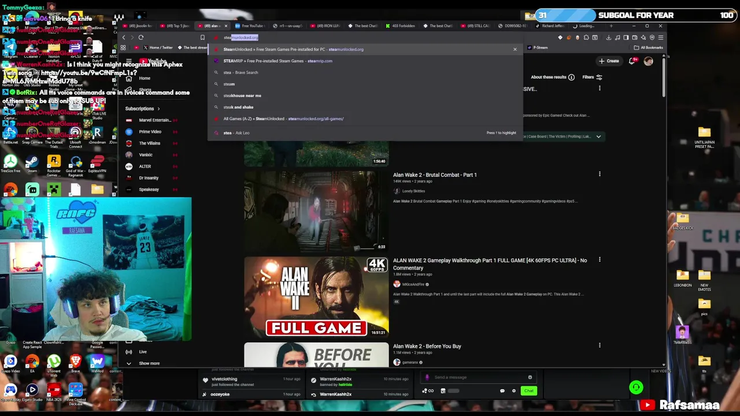740x416 pixels.
Task: Click the green headset floating button
Action: click(x=636, y=388)
